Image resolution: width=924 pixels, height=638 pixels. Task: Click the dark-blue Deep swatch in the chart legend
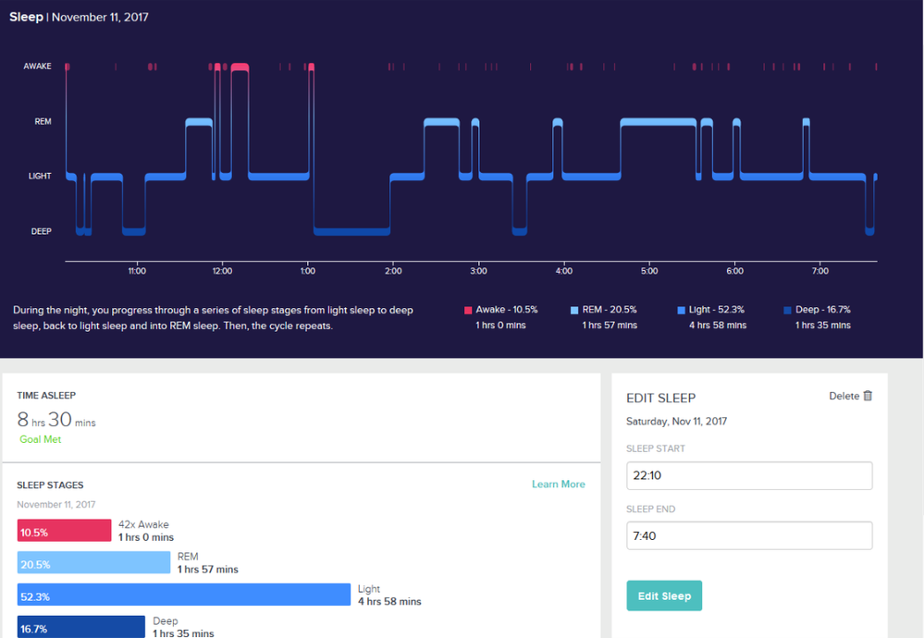coord(787,311)
